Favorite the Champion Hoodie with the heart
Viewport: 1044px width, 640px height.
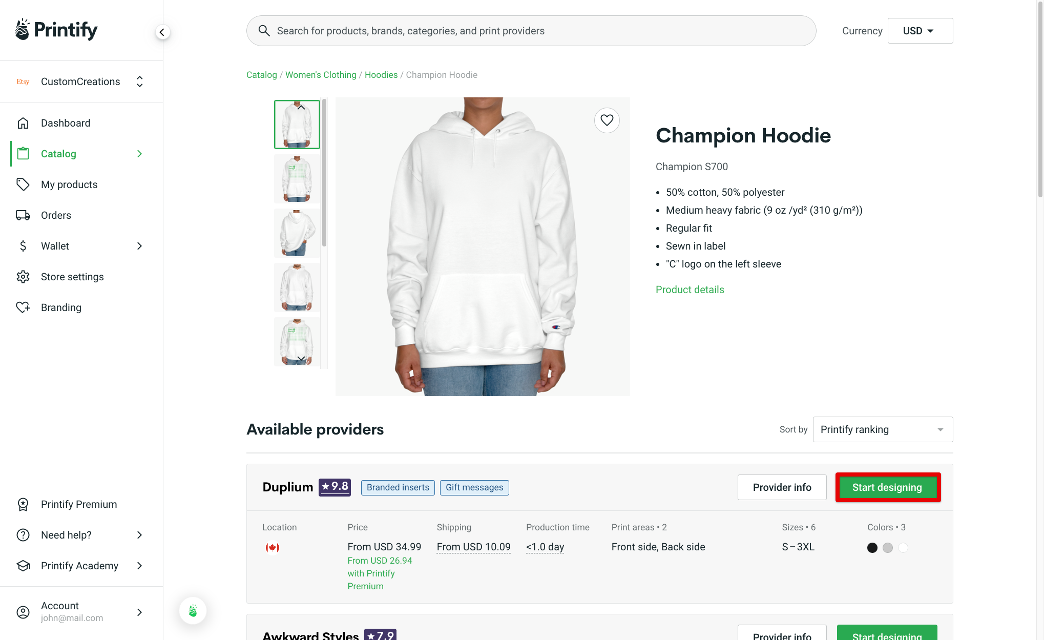coord(607,120)
